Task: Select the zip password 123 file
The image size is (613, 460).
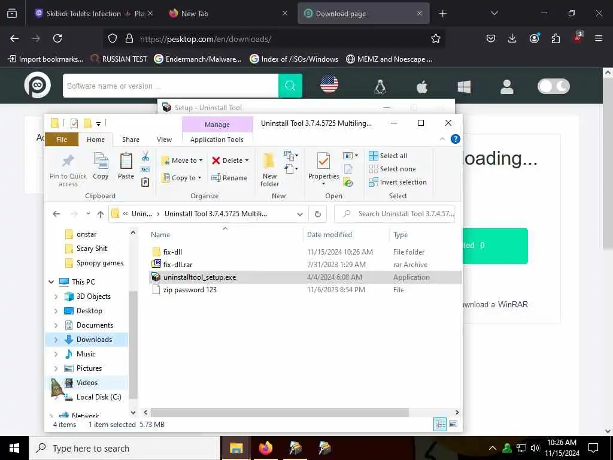Action: [x=190, y=290]
